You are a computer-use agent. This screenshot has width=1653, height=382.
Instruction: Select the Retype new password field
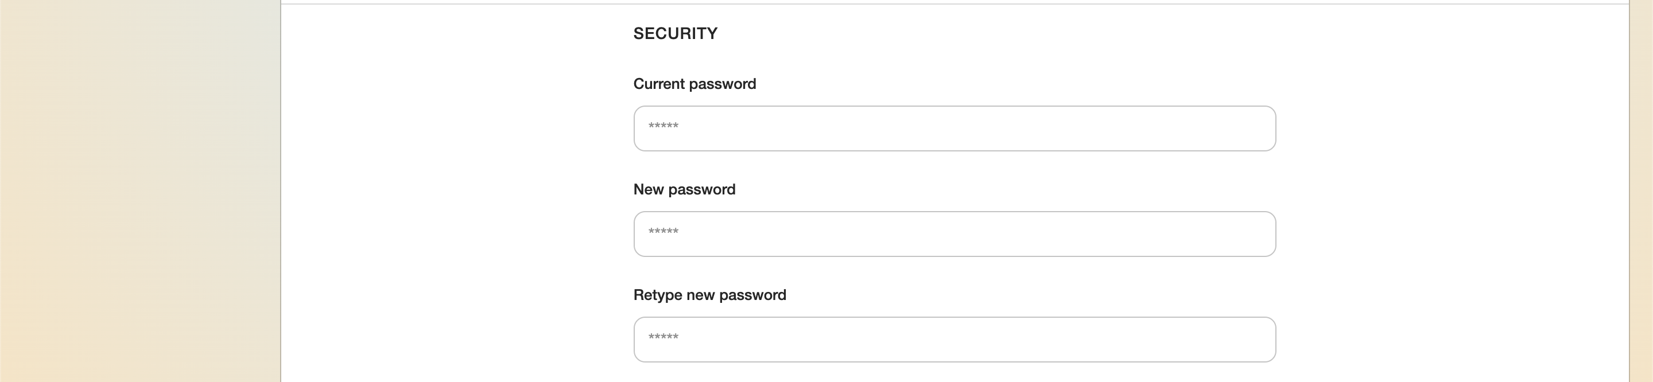coord(953,340)
